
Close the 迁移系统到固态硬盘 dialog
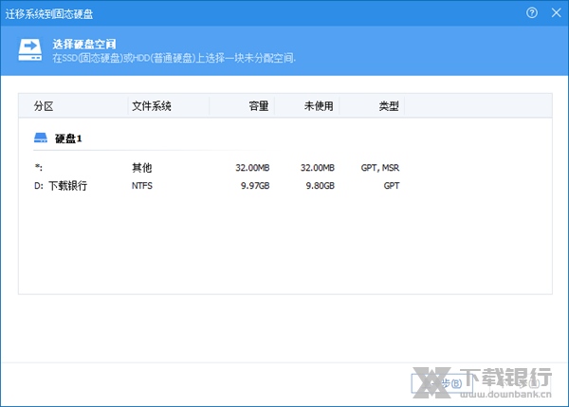(x=553, y=13)
